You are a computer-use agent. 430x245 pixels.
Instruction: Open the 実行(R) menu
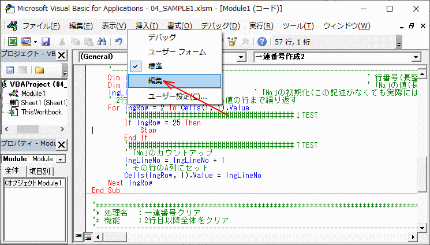coord(261,26)
